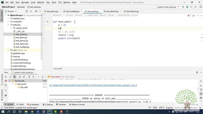Rerun tests using green play in Run panel
This screenshot has height=114, width=203.
pos(6,77)
